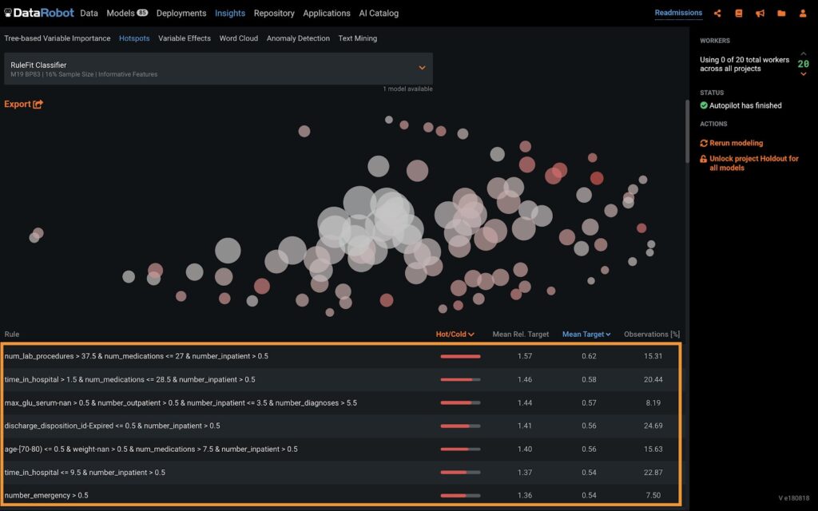Select number_emergency > 0.5 rule row
The height and width of the screenshot is (511, 818).
(341, 495)
